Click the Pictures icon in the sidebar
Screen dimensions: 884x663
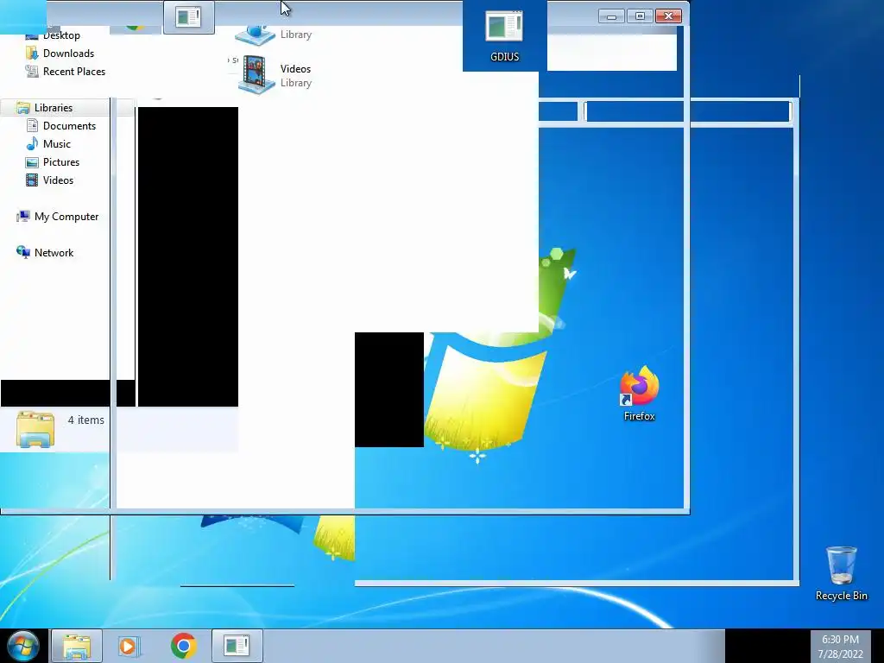pyautogui.click(x=32, y=162)
